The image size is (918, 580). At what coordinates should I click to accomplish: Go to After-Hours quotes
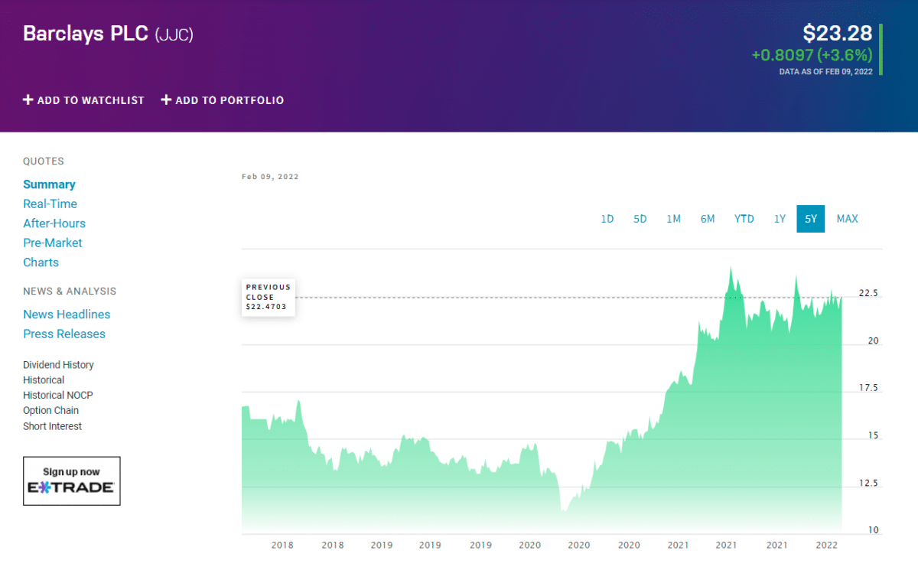(x=54, y=223)
